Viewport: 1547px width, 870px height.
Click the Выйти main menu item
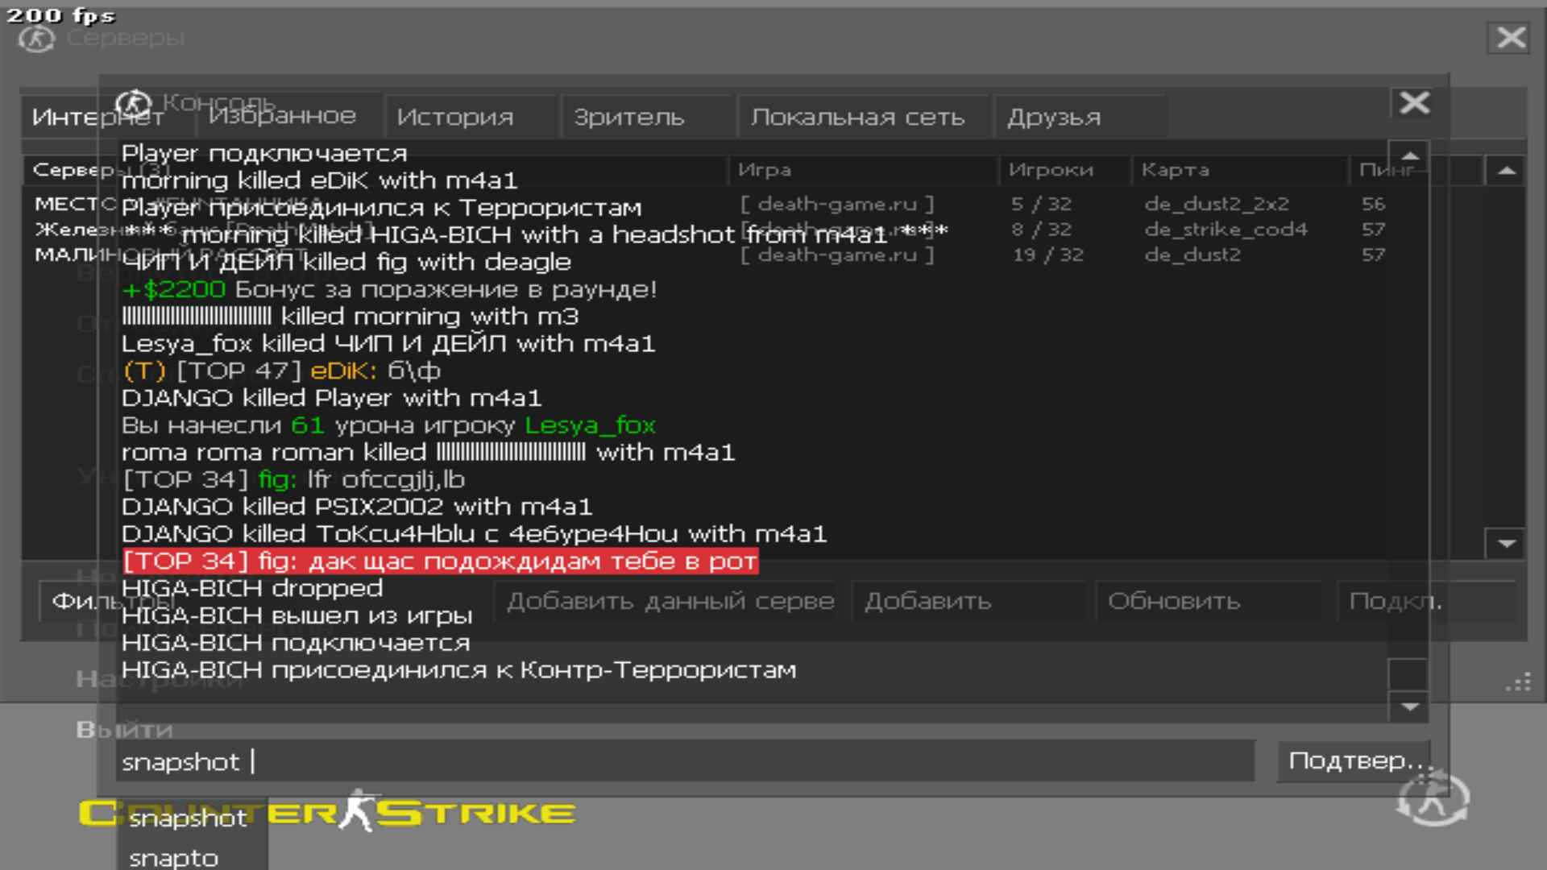coord(124,730)
